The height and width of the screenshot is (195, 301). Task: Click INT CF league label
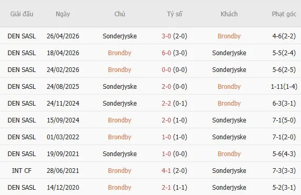coord(22,171)
